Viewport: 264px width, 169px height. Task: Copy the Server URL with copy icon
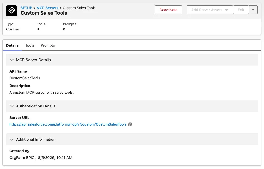click(130, 124)
